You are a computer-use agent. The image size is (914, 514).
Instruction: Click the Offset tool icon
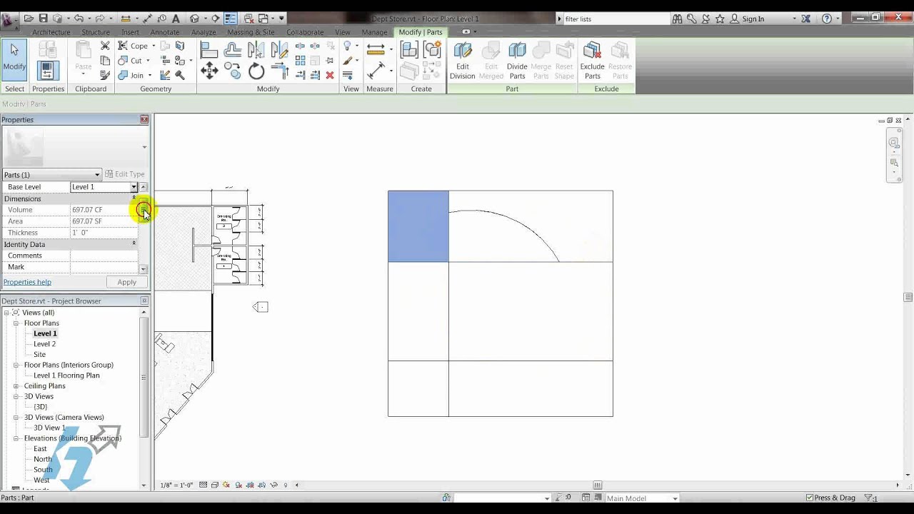[232, 49]
